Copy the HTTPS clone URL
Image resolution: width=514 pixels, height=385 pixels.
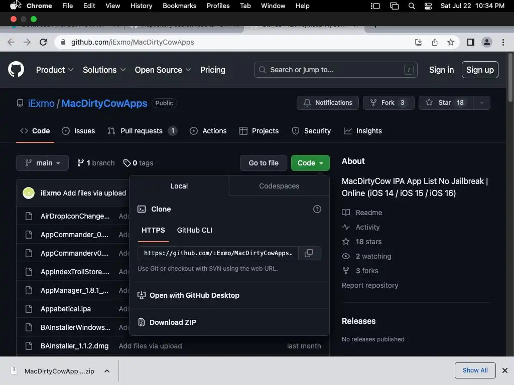coord(309,253)
